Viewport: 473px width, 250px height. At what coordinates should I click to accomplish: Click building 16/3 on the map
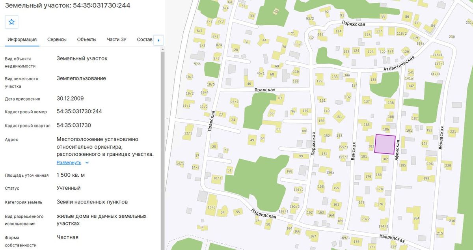[212, 205]
